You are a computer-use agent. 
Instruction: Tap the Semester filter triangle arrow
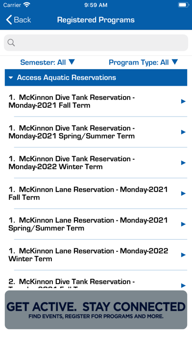tap(72, 62)
